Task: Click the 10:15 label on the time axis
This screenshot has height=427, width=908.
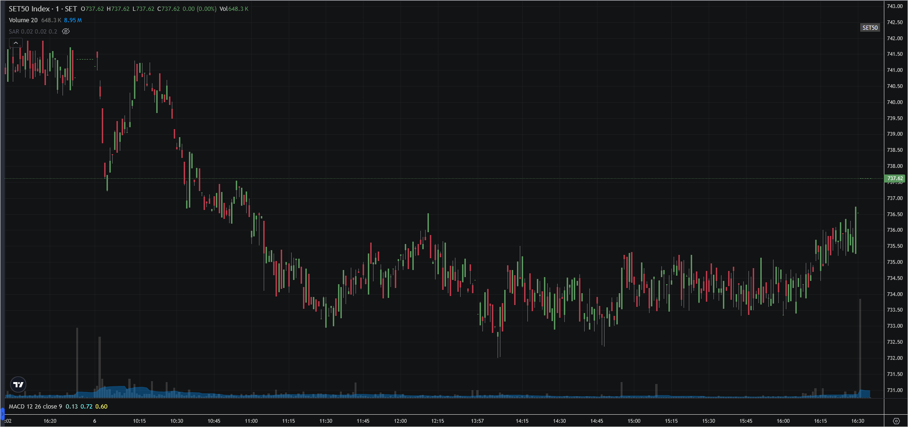Action: [140, 421]
